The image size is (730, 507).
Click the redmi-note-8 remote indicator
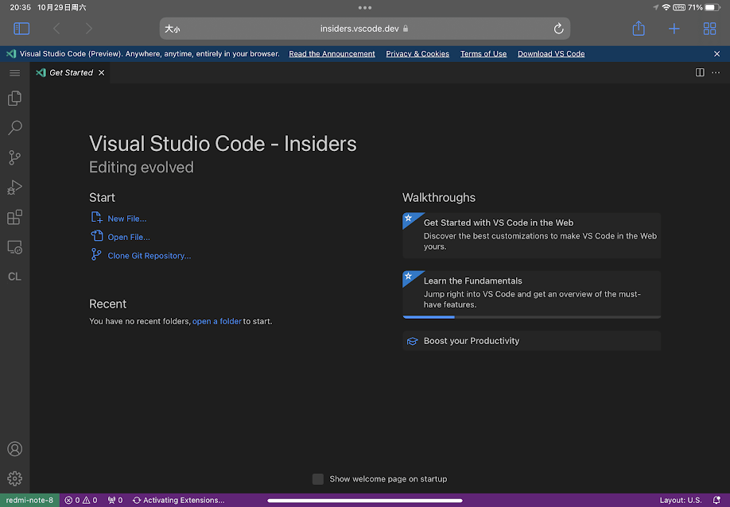(29, 500)
